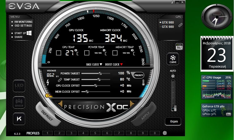The height and width of the screenshot is (140, 234).
Task: Click MEM CLOCK OFFSET slider handle
Action: (x=87, y=92)
